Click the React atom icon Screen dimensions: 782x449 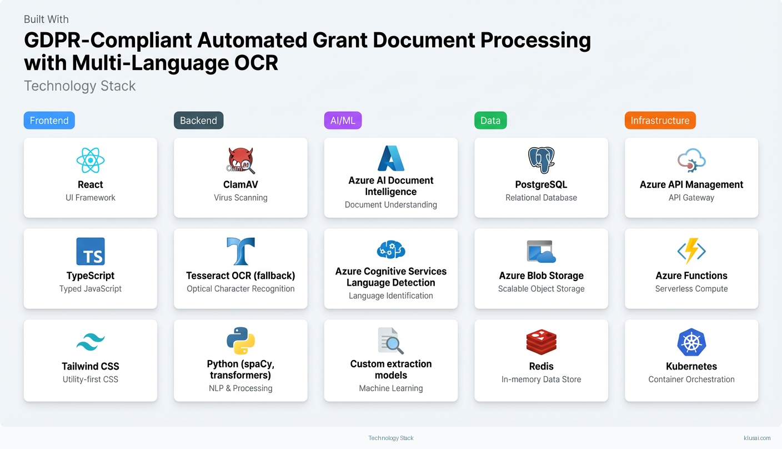[x=91, y=161]
